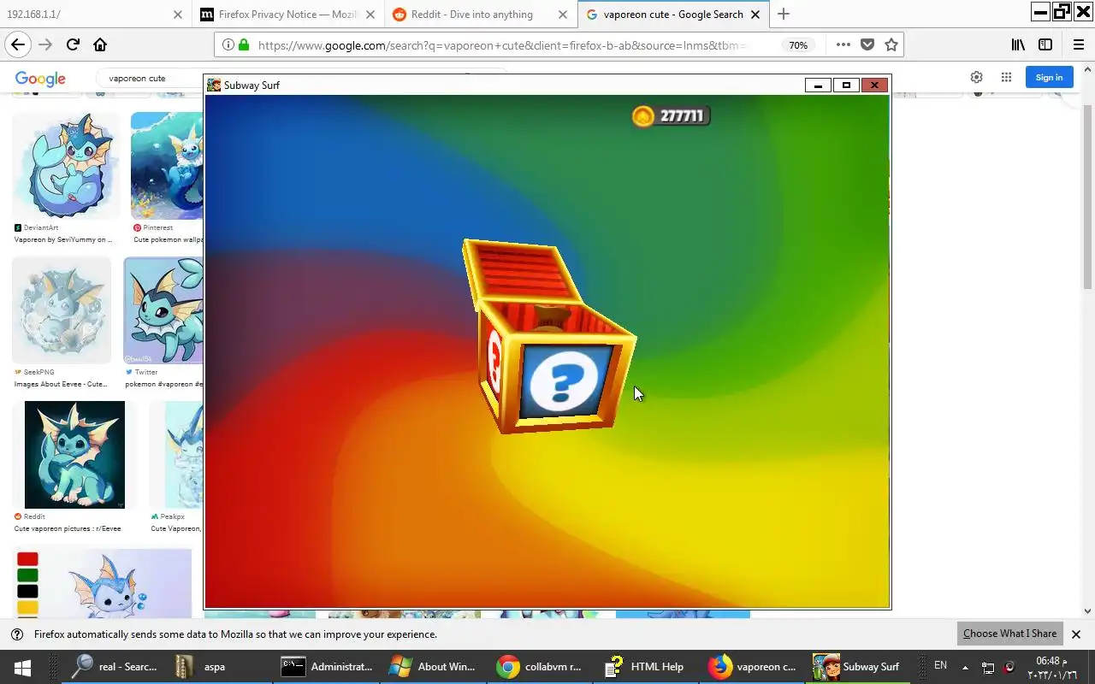Open the Twitter pokemon #vaporeon thumbnail

click(x=163, y=310)
